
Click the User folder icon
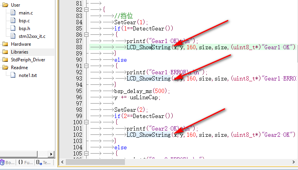[5, 5]
